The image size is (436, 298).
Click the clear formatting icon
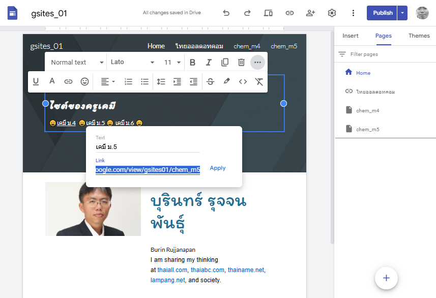[259, 81]
